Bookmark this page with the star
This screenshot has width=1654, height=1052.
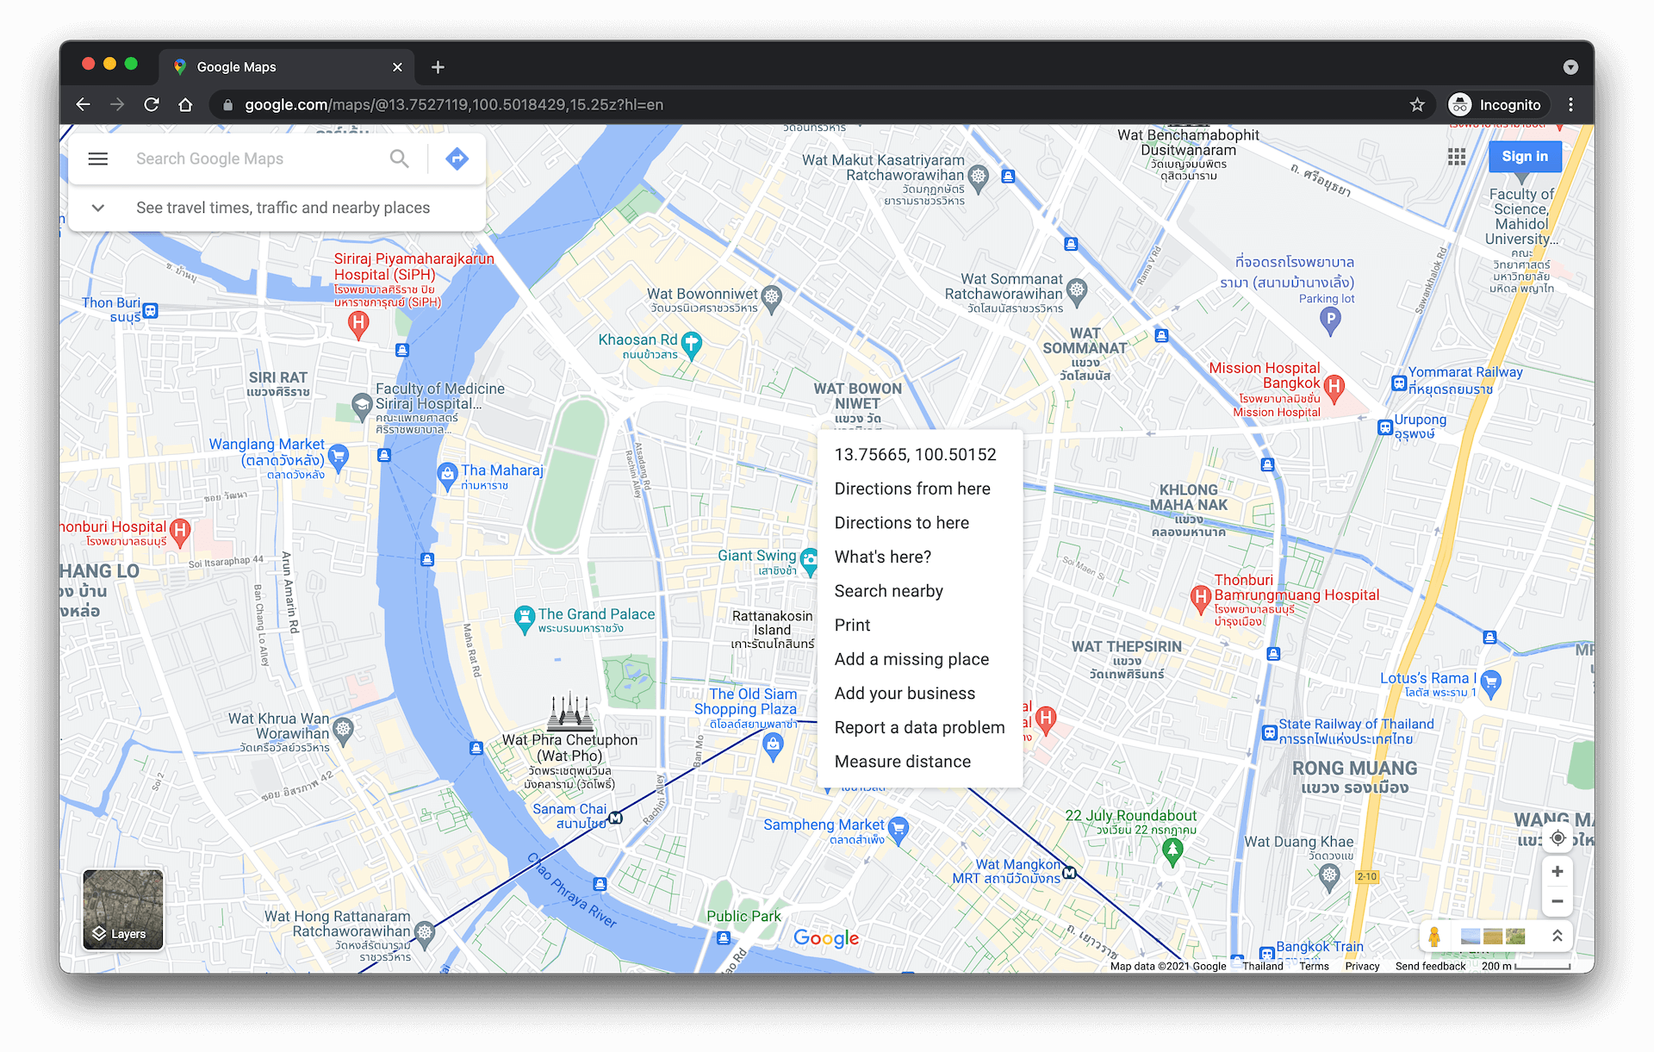point(1417,105)
